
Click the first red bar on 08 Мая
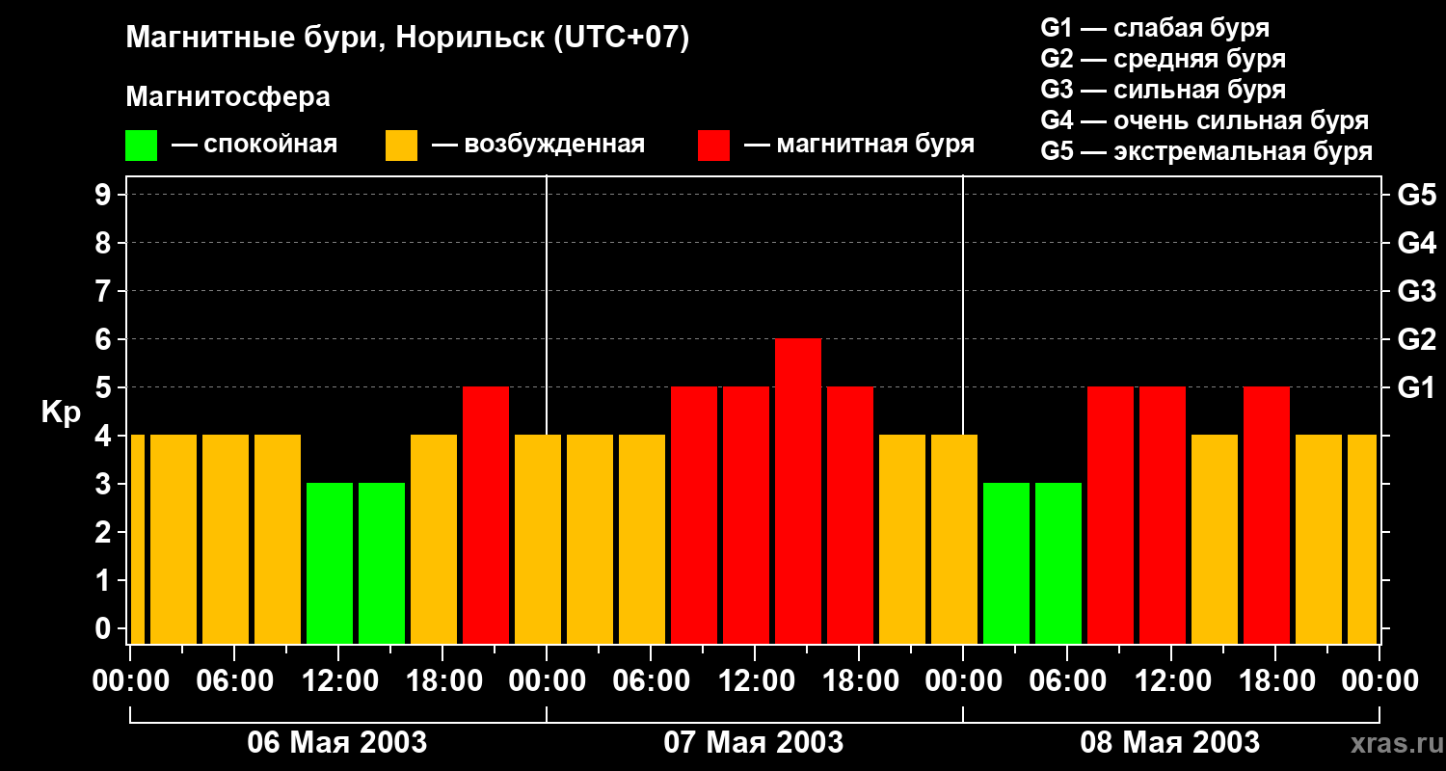[1111, 516]
